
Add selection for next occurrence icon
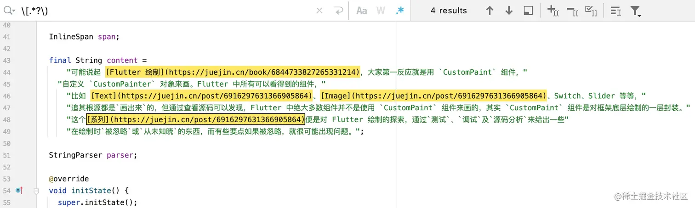[x=553, y=11]
